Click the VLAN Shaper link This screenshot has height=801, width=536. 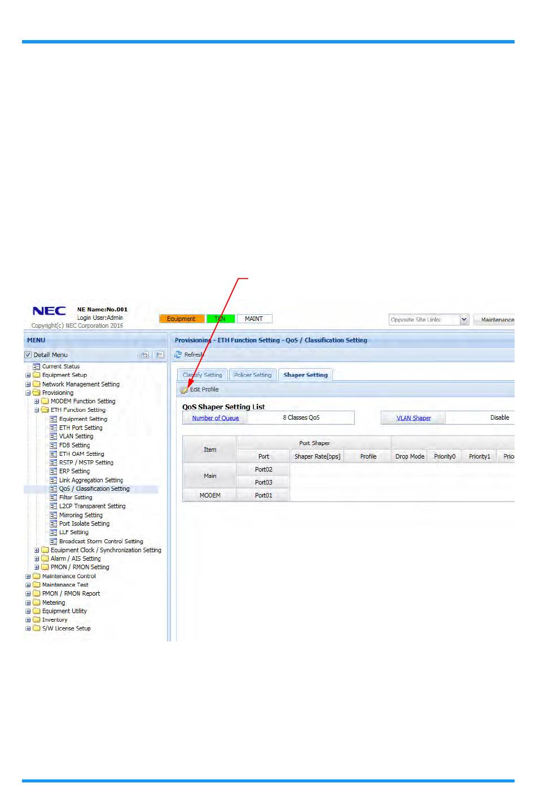(414, 418)
